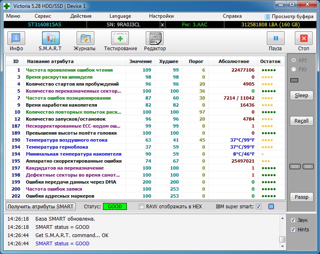Click the blue color square by IBM super smart
320x254 pixels.
[271, 207]
